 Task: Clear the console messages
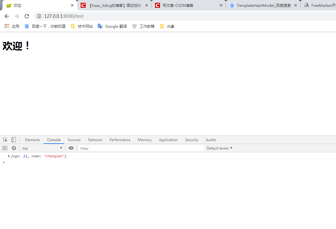point(13,148)
